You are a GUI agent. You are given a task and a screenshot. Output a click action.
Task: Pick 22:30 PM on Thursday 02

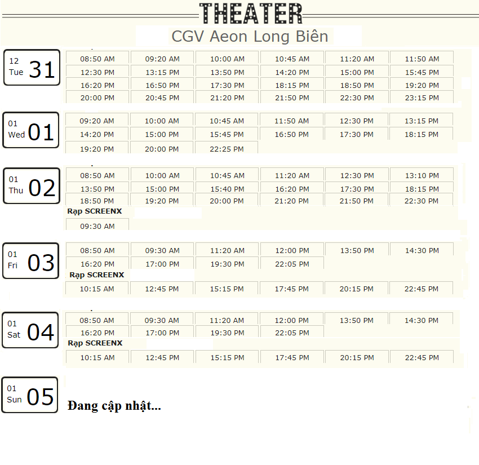(x=422, y=200)
